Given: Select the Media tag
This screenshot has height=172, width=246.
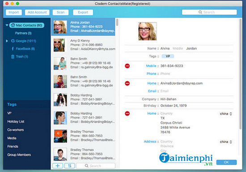Looking at the screenshot, I should (12, 138).
